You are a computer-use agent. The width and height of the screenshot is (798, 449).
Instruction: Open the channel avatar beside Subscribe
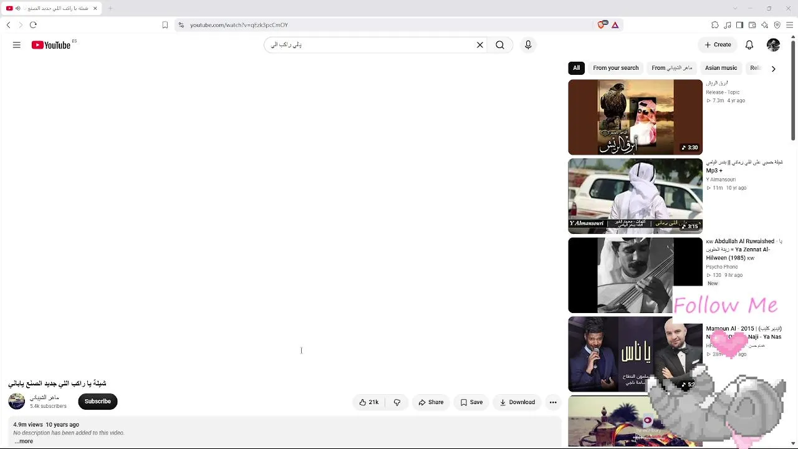tap(17, 402)
